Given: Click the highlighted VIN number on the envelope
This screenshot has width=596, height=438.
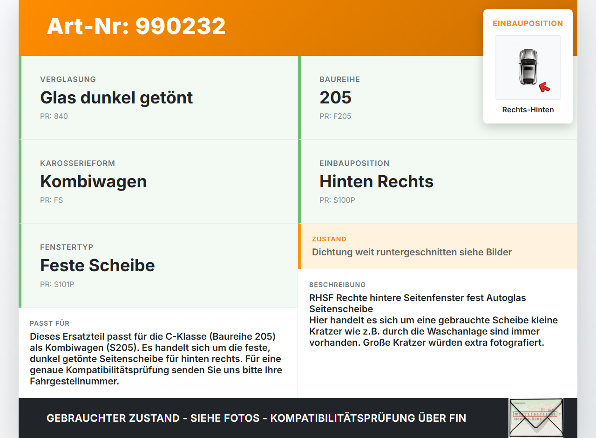Looking at the screenshot, I should point(535,413).
